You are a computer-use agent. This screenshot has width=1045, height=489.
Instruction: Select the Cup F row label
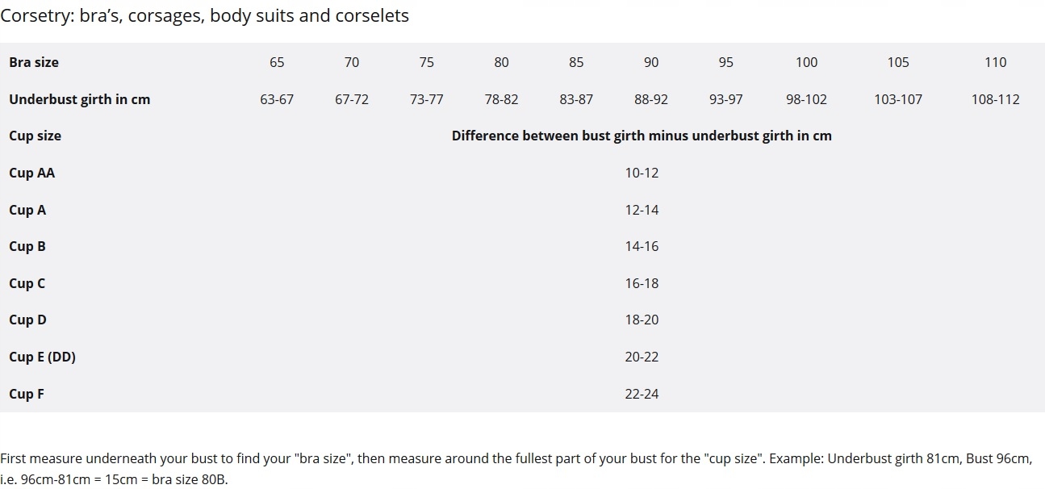click(27, 394)
